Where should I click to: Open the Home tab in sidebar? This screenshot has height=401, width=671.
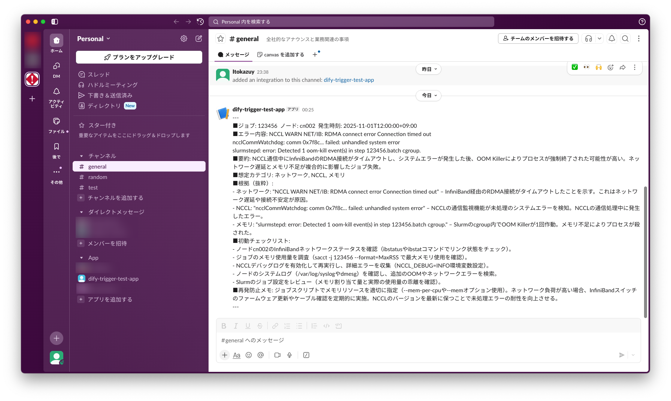click(57, 40)
